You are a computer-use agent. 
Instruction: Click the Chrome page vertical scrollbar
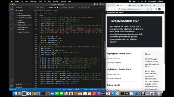coord(164,38)
